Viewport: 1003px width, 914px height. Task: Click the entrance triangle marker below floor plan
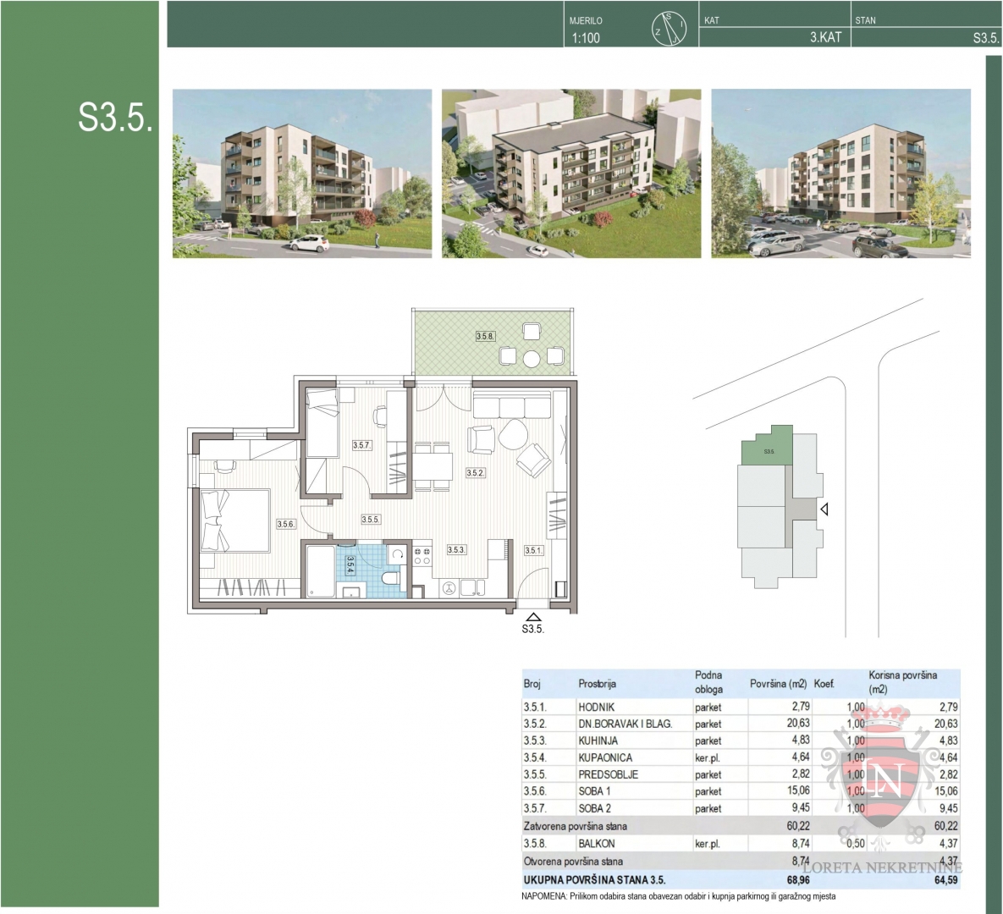click(x=532, y=617)
